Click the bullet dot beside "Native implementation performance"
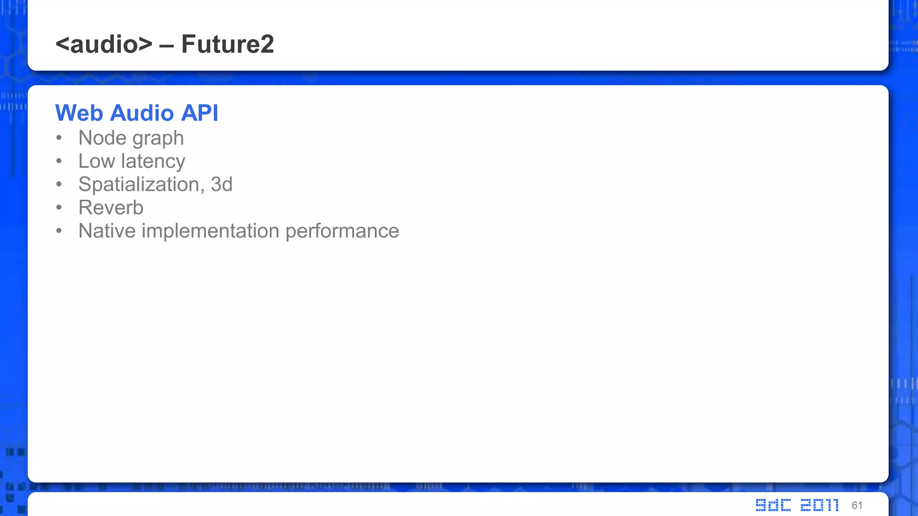Viewport: 918px width, 516px height. [x=59, y=231]
